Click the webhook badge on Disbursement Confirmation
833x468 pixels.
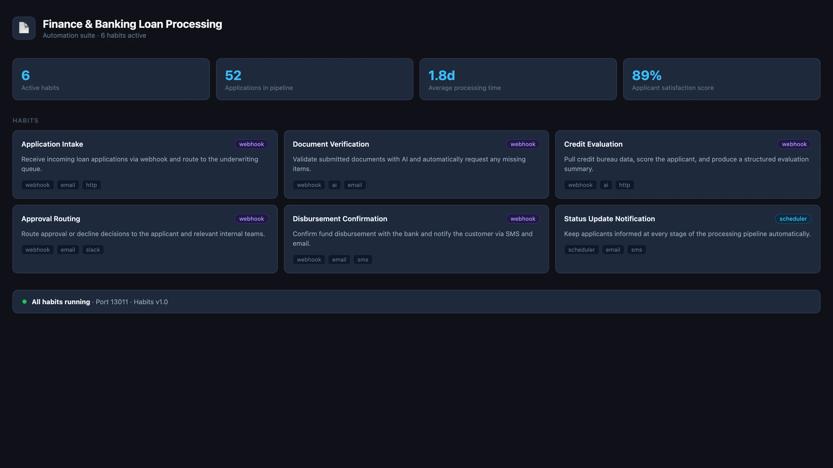(523, 219)
